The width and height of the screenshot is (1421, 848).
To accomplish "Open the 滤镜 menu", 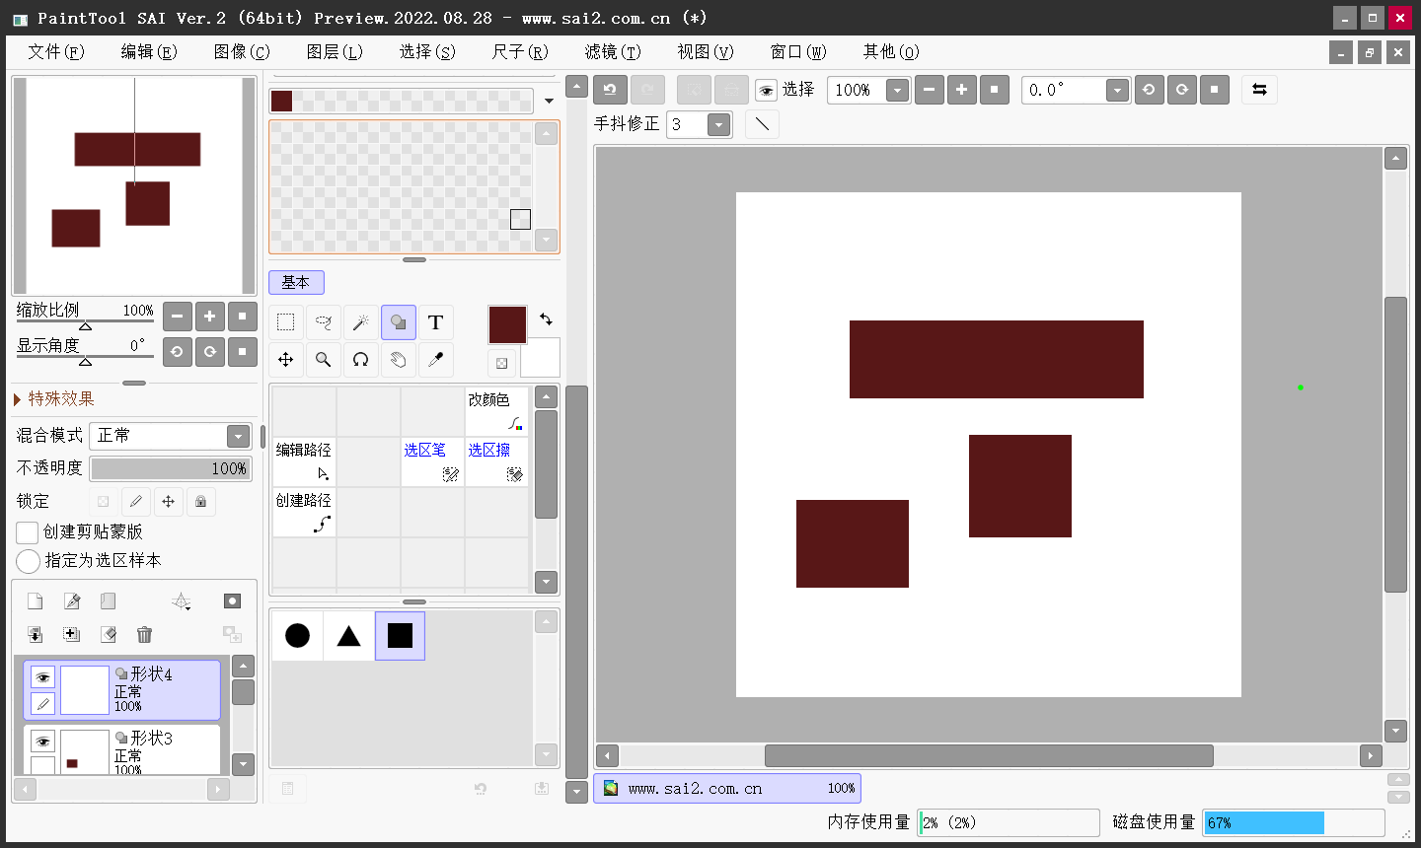I will pos(613,51).
